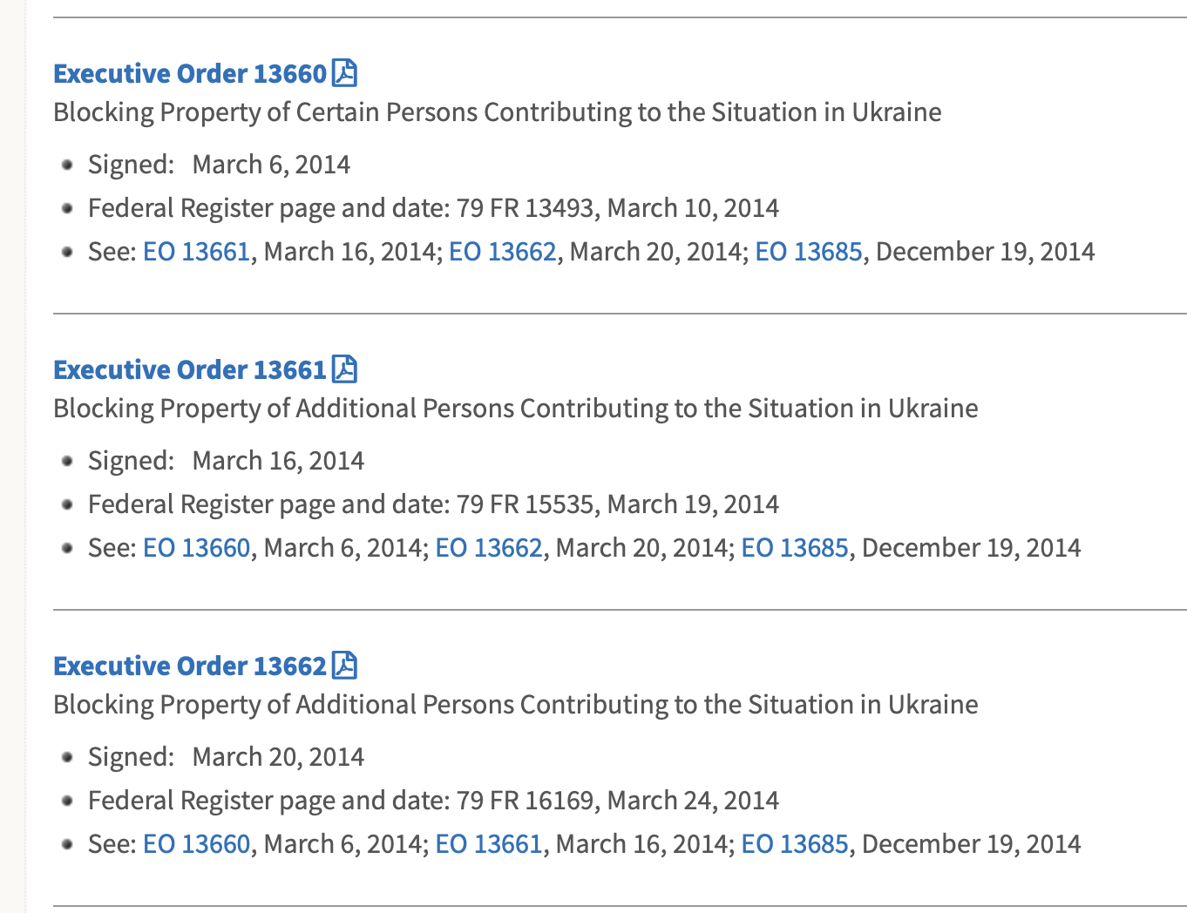Open the Executive Order 13660 heading link
Screen dimensions: 1187x913
pyautogui.click(x=190, y=73)
